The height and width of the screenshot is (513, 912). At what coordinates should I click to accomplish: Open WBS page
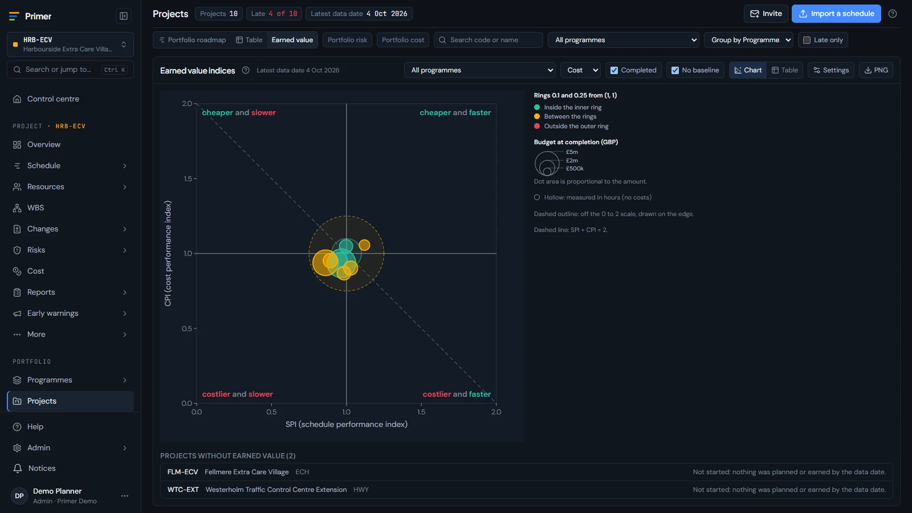pos(71,207)
